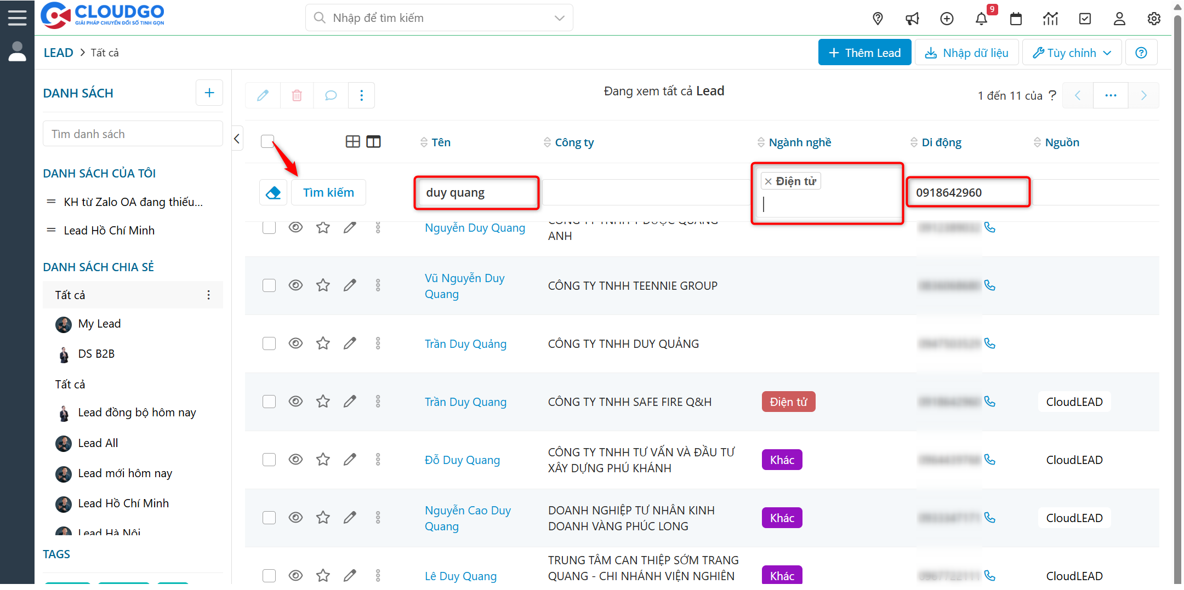Click the mobile number filter field with 0918642960
1184x590 pixels.
[968, 192]
